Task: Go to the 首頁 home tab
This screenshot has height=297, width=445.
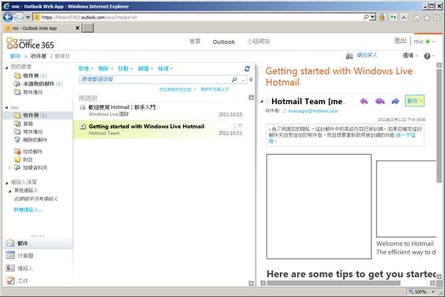Action: tap(195, 41)
